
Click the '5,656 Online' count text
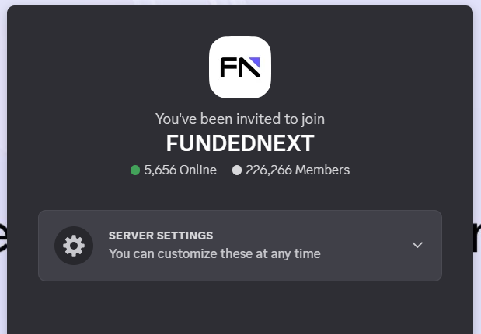point(180,170)
